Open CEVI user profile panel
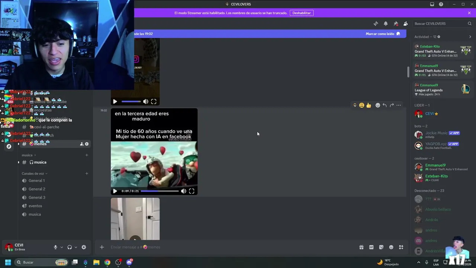The image size is (476, 268). coord(26,247)
